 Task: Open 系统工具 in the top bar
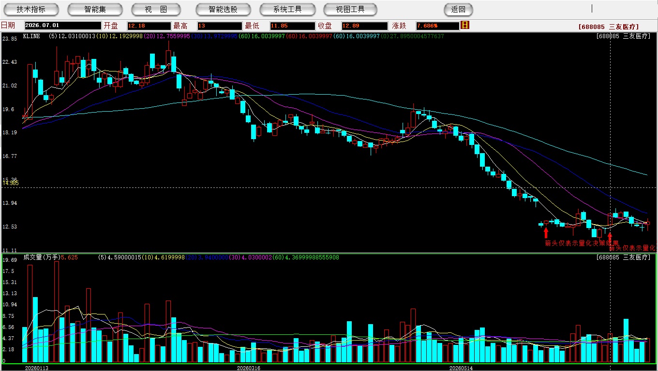tap(287, 9)
